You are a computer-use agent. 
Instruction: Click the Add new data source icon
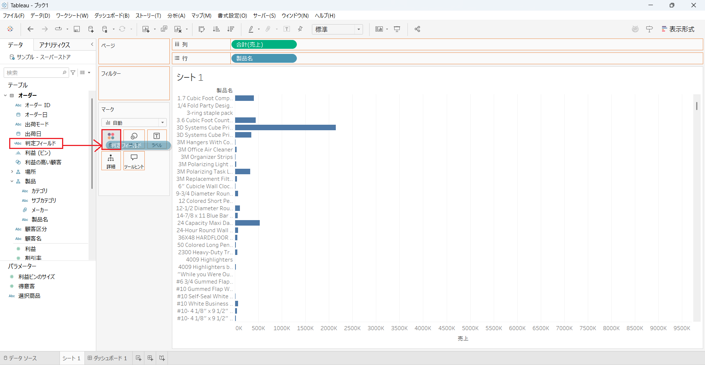tap(91, 29)
